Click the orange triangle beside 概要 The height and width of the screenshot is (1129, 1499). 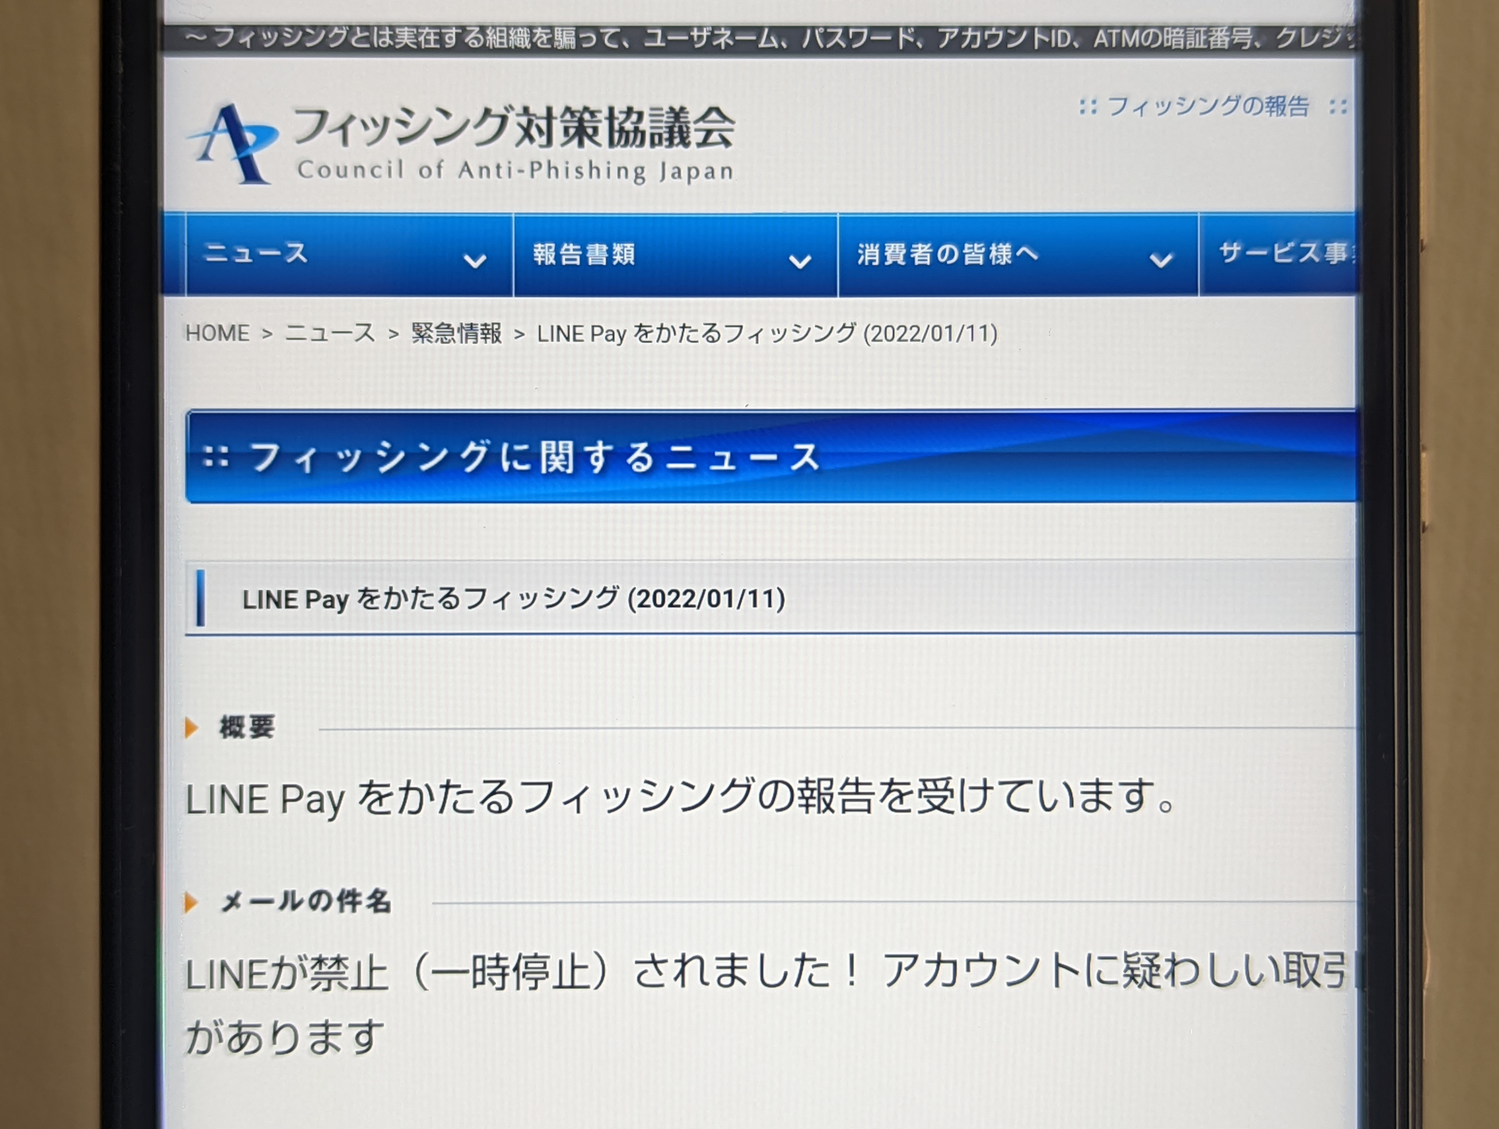[191, 728]
